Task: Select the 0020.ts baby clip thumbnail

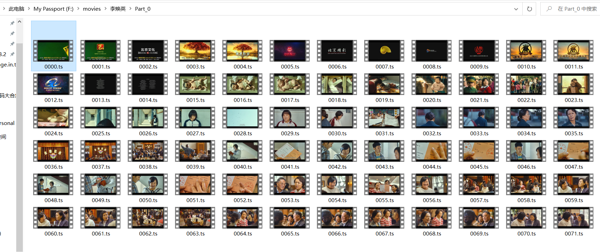Action: [x=432, y=84]
